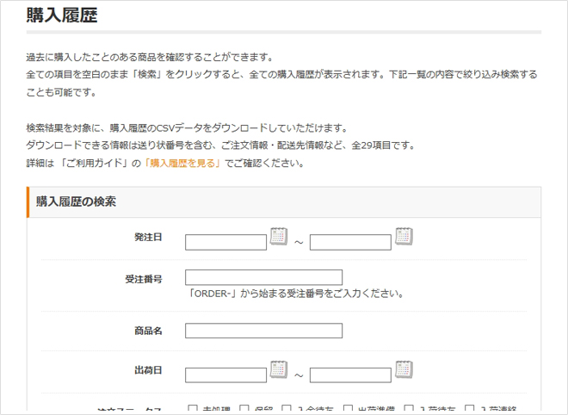Open calendar for 発注日 start date
This screenshot has height=415, width=568.
pos(279,236)
